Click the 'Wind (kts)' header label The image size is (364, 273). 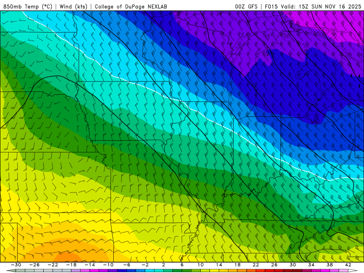pos(73,6)
